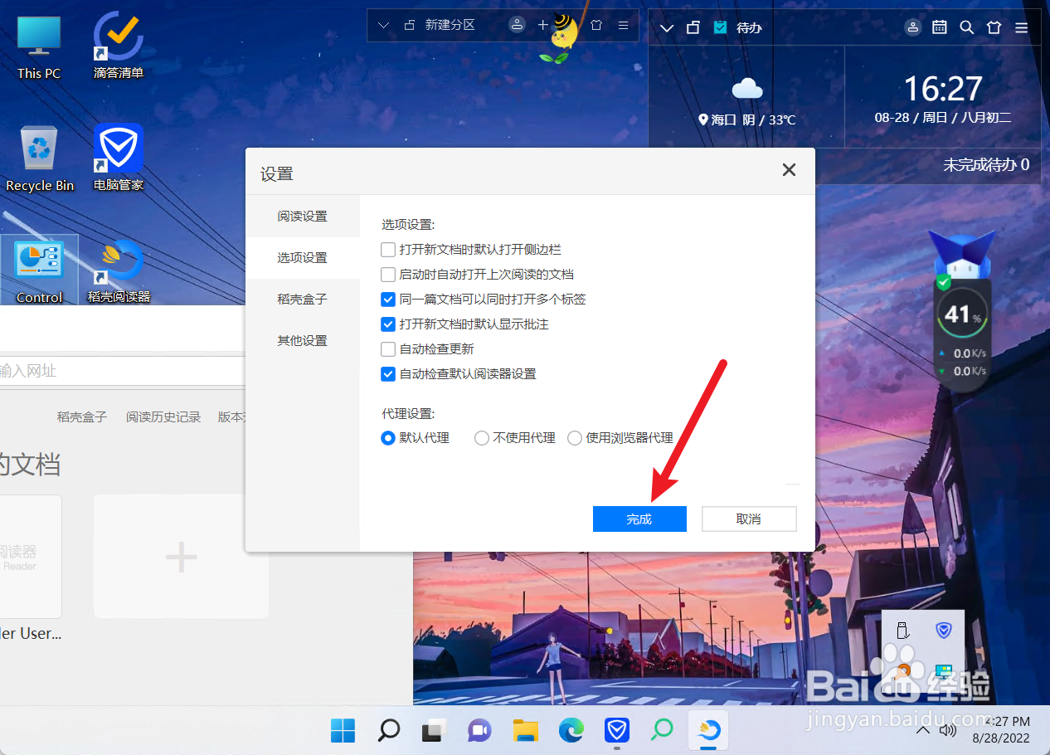This screenshot has height=755, width=1050.
Task: Open taskbar Search magnifier
Action: (x=388, y=730)
